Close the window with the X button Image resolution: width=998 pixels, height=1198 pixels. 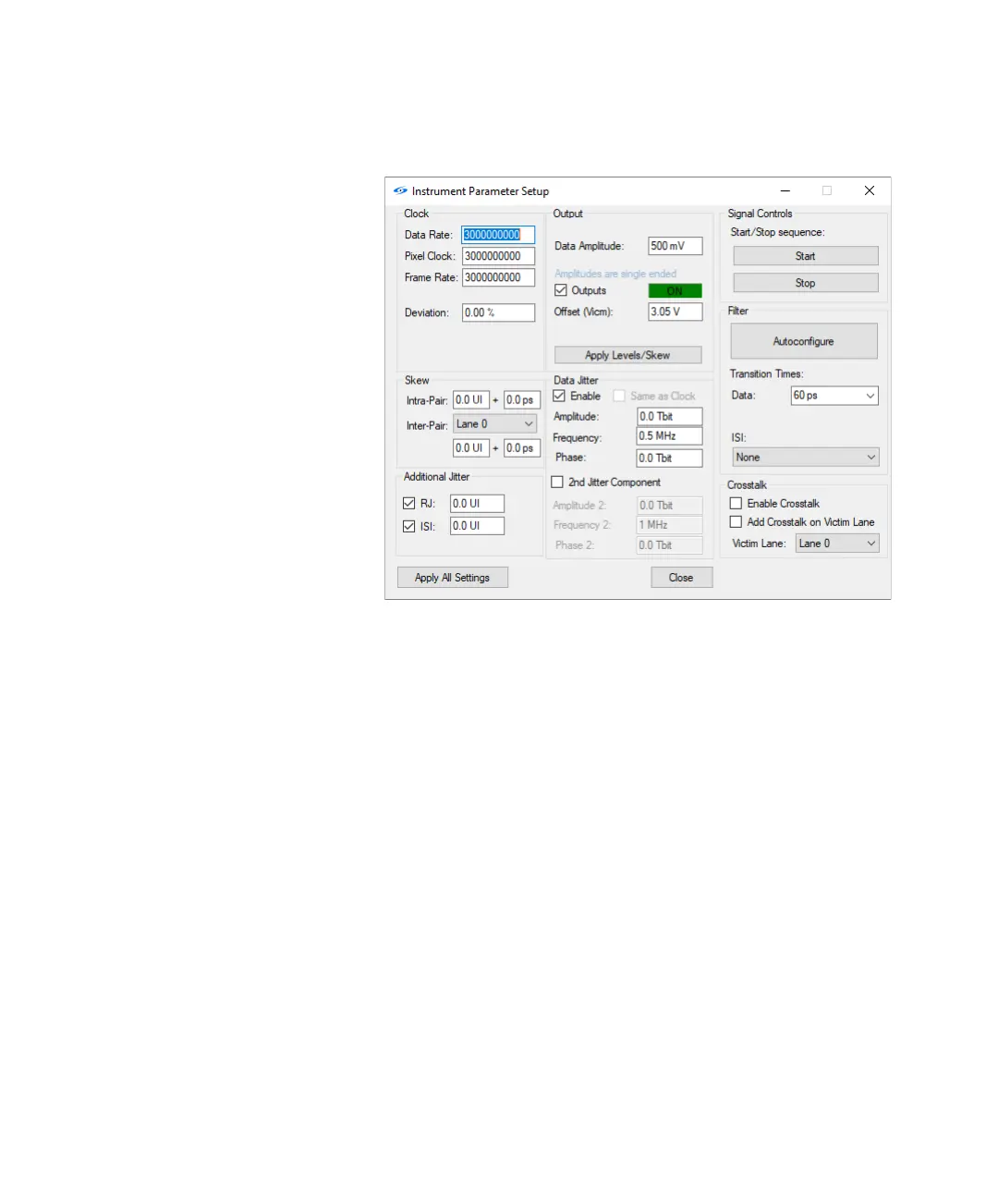click(870, 190)
